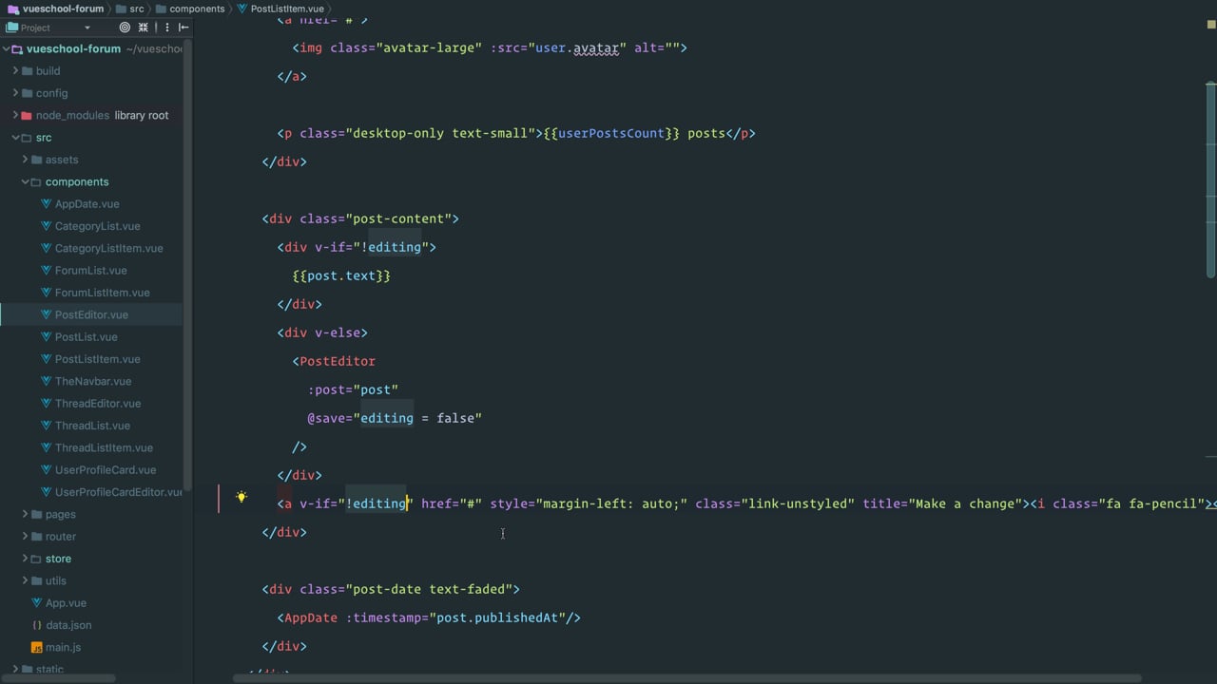The height and width of the screenshot is (684, 1217).
Task: Open PostList.vue file
Action: 86,337
